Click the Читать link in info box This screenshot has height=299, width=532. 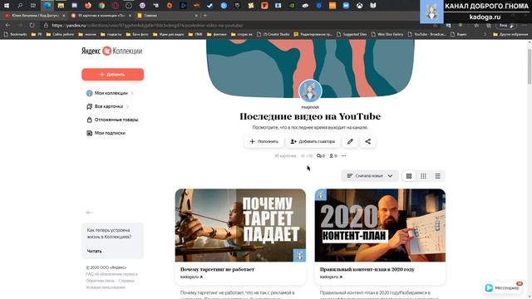pyautogui.click(x=94, y=251)
